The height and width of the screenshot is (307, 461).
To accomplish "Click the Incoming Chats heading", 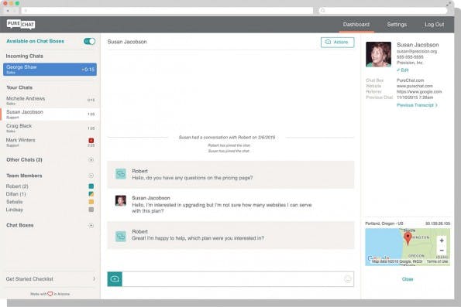I will 24,56.
